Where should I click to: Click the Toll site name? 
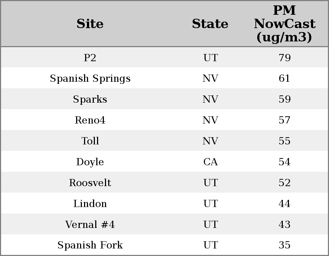90,141
